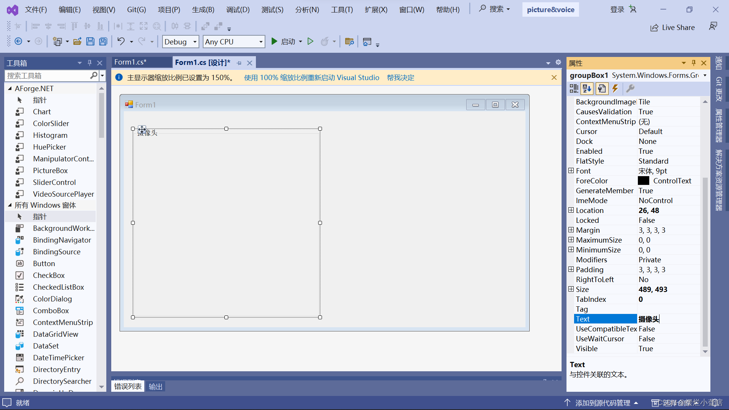Viewport: 729px width, 410px height.
Task: Collapse the AForge.NET toolbox group
Action: point(10,88)
